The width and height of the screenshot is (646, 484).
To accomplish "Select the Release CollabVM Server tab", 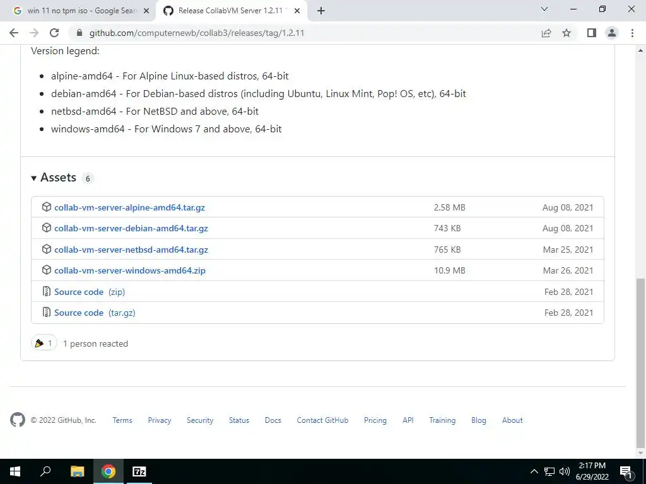I will 232,11.
